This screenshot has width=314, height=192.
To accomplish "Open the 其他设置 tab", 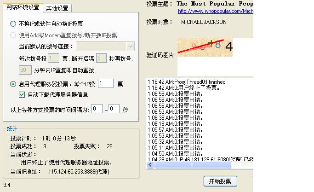I will click(57, 8).
